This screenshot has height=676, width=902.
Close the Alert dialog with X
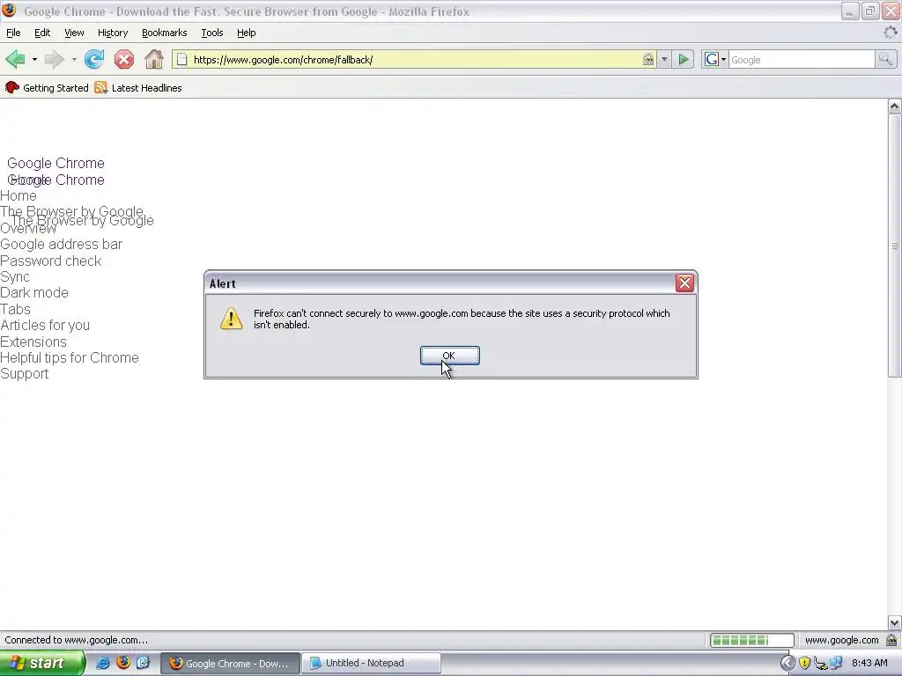[x=684, y=283]
